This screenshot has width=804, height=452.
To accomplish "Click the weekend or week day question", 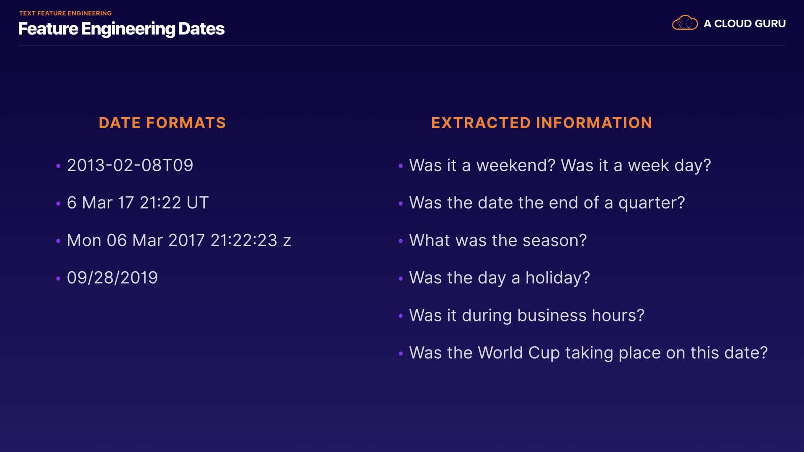I will [560, 165].
